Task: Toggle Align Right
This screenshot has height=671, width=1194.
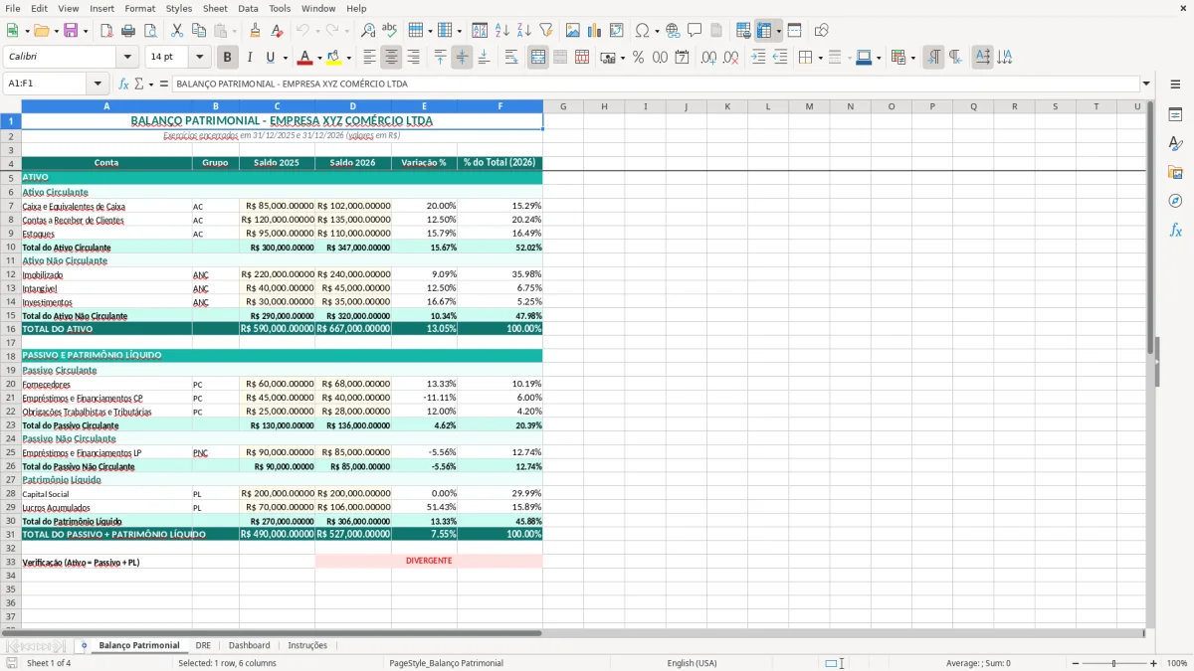Action: click(413, 58)
